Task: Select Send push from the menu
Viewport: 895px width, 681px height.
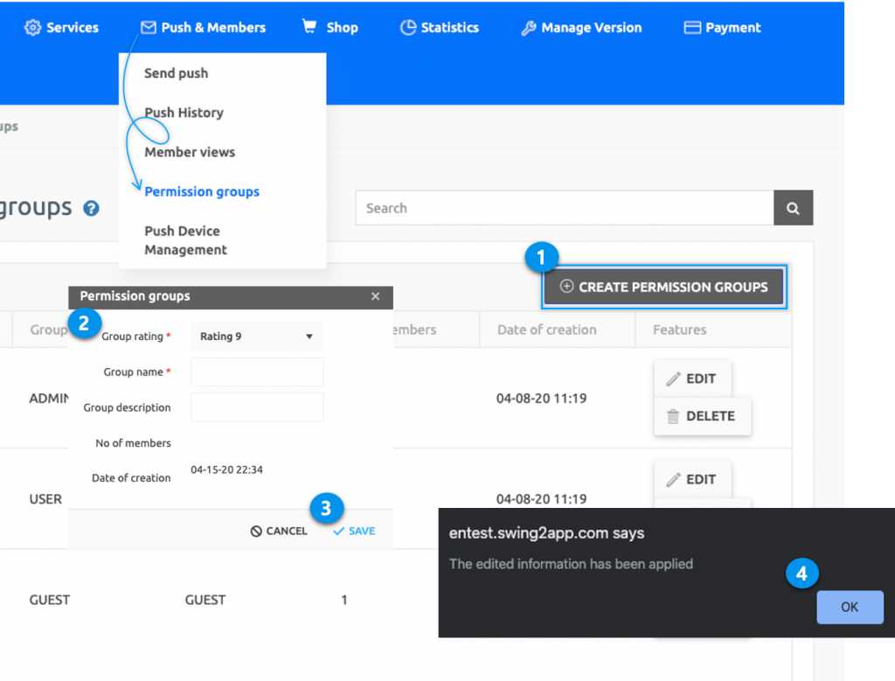Action: click(x=176, y=73)
